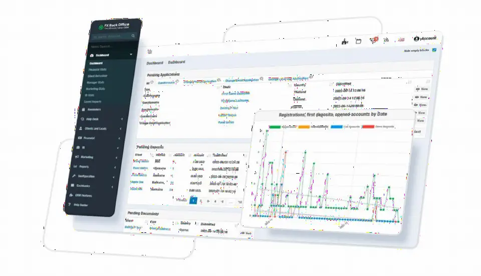The height and width of the screenshot is (276, 481).
Task: Open the hamburger menu icon
Action: (x=150, y=52)
